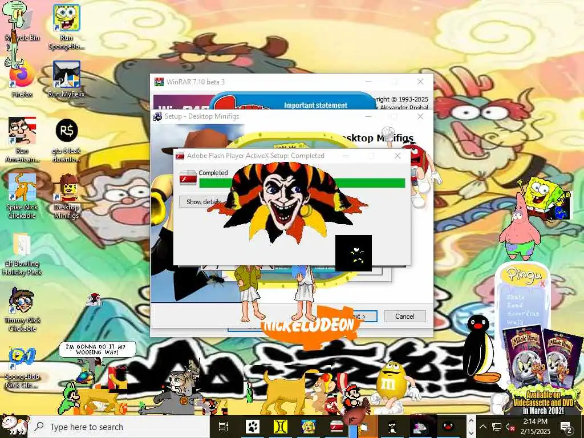The height and width of the screenshot is (438, 584).
Task: Open SpongeBob Nick Clickable desktop shortcut
Action: click(22, 368)
